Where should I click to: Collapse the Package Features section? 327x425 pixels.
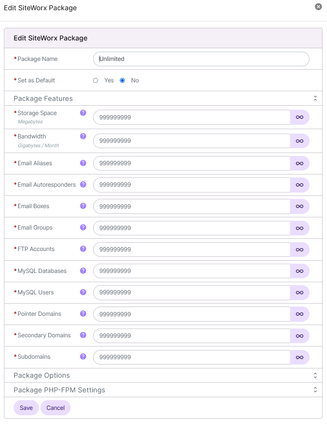click(315, 97)
